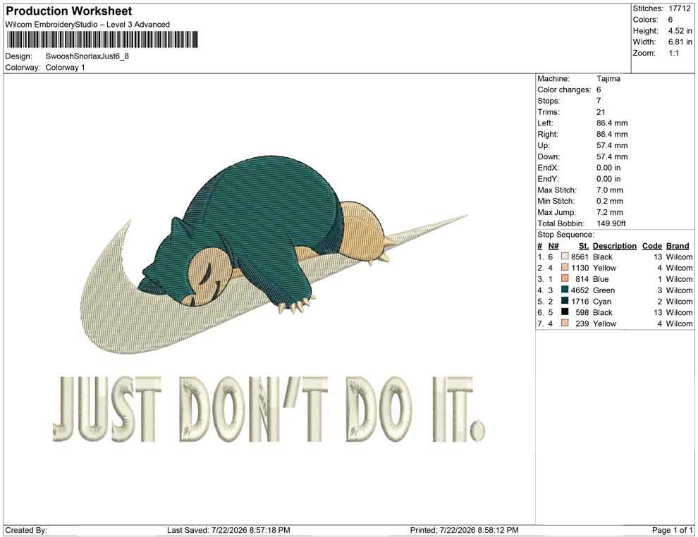Click the barcode under the worksheet title
698x537 pixels.
(x=102, y=40)
